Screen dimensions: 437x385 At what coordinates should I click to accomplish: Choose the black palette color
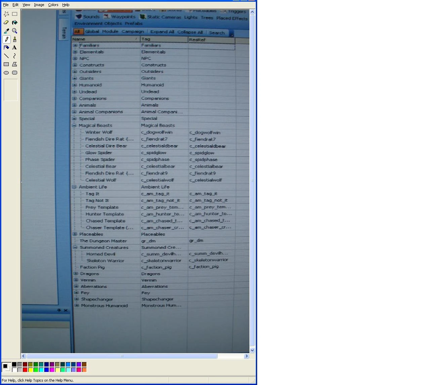click(x=14, y=365)
